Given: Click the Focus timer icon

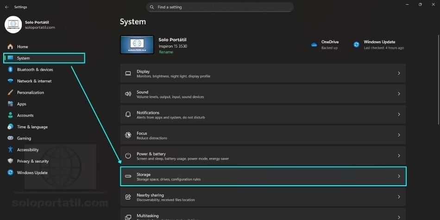Looking at the screenshot, I should coord(128,135).
